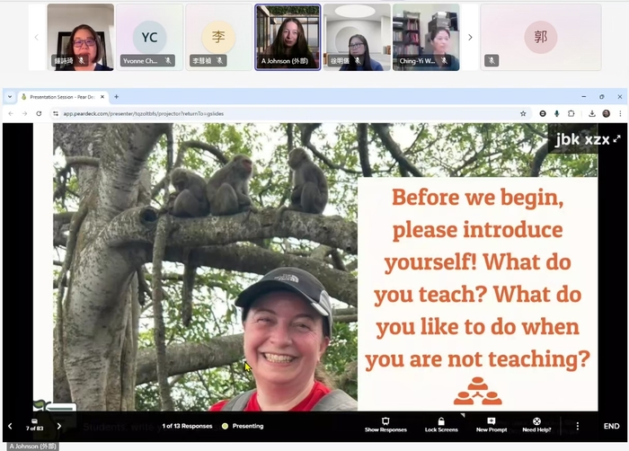629x451 pixels.
Task: Show previous participants in the video strip
Action: 37,38
